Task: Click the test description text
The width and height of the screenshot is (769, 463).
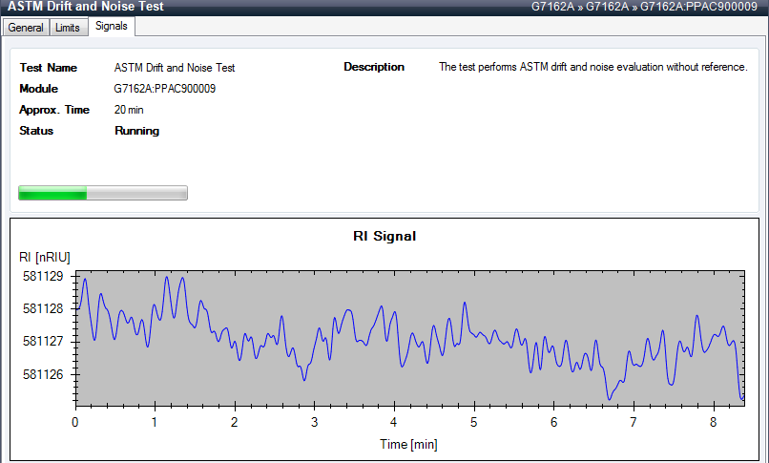Action: [592, 68]
